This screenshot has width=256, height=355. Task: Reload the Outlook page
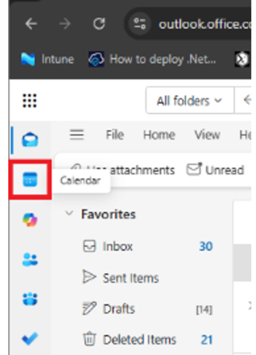tap(99, 24)
